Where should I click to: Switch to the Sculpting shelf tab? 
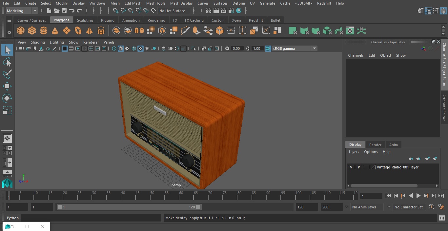pyautogui.click(x=85, y=20)
